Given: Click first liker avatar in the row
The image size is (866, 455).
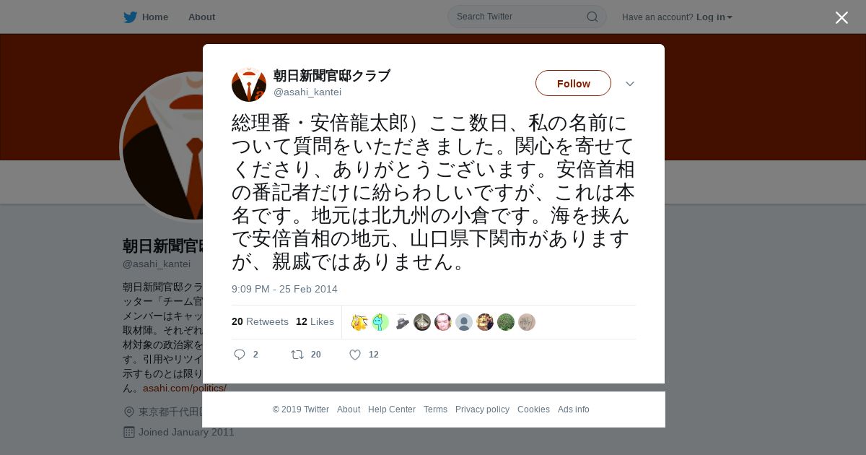Looking at the screenshot, I should pos(359,322).
